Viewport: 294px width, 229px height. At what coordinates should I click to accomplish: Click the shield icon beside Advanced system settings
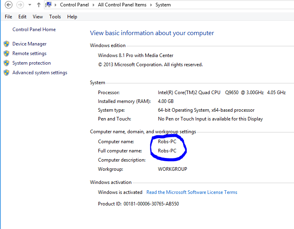[6, 73]
